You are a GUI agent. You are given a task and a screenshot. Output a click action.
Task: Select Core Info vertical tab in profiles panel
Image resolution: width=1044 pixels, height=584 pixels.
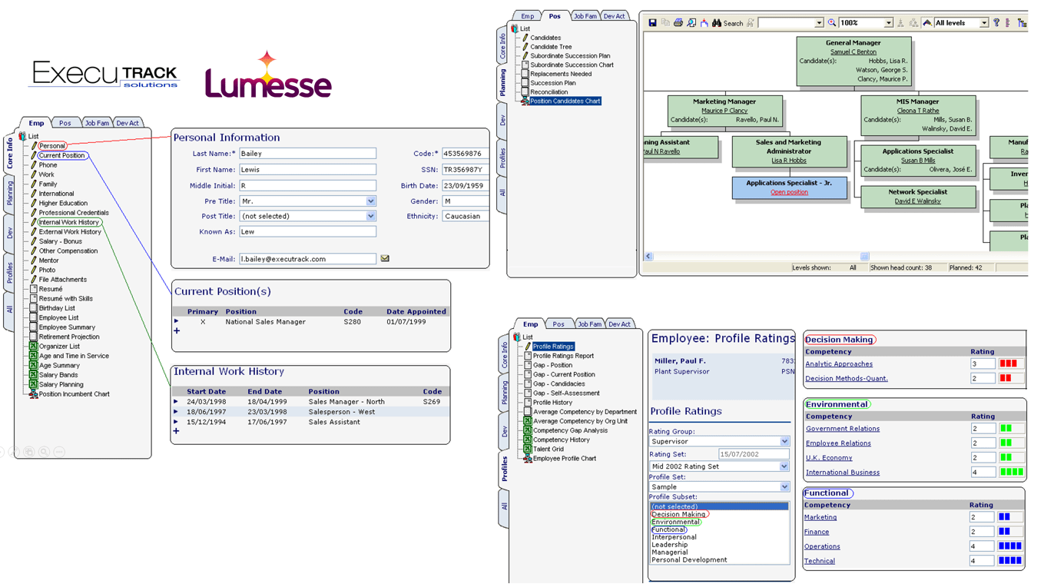(505, 355)
